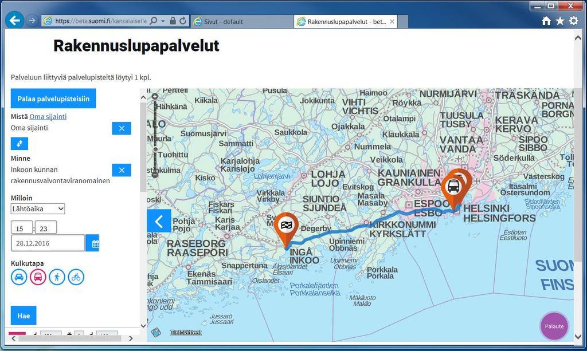The height and width of the screenshot is (351, 587).
Task: Click Palaa palvelupisteisiin button
Action: coord(53,98)
